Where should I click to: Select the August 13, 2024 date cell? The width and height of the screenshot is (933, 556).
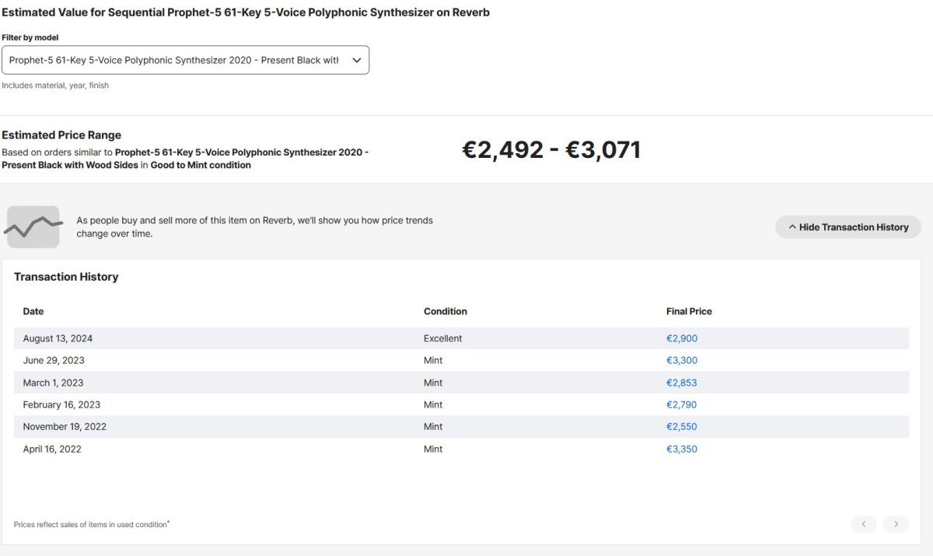tap(58, 338)
